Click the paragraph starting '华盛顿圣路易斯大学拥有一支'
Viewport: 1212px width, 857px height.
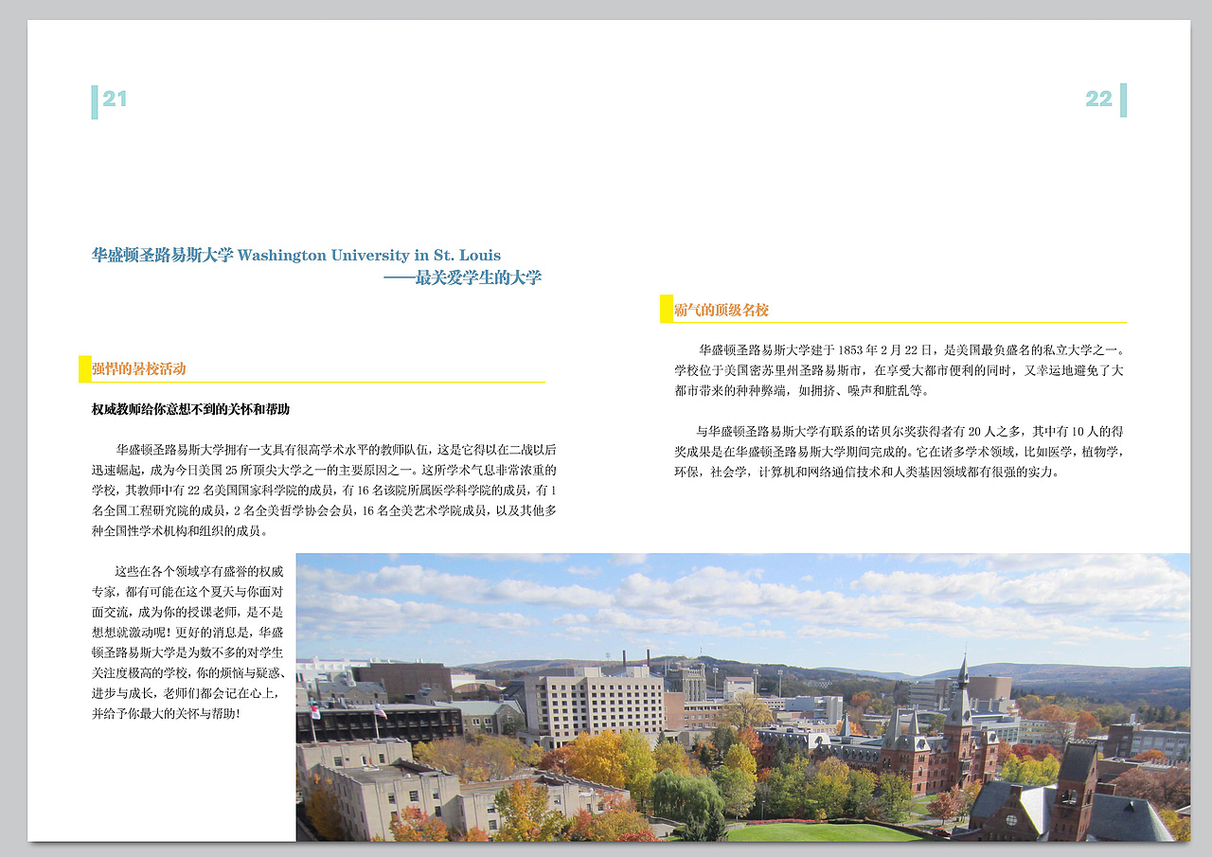(324, 491)
